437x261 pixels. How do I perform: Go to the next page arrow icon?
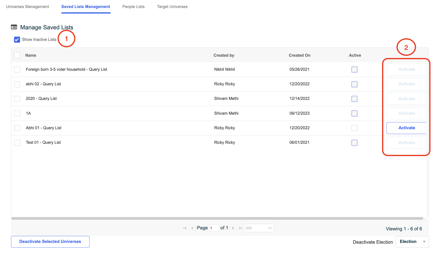point(233,228)
